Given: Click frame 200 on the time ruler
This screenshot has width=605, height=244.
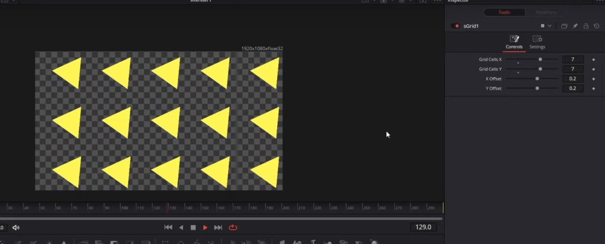Looking at the screenshot, I should (x=285, y=208).
